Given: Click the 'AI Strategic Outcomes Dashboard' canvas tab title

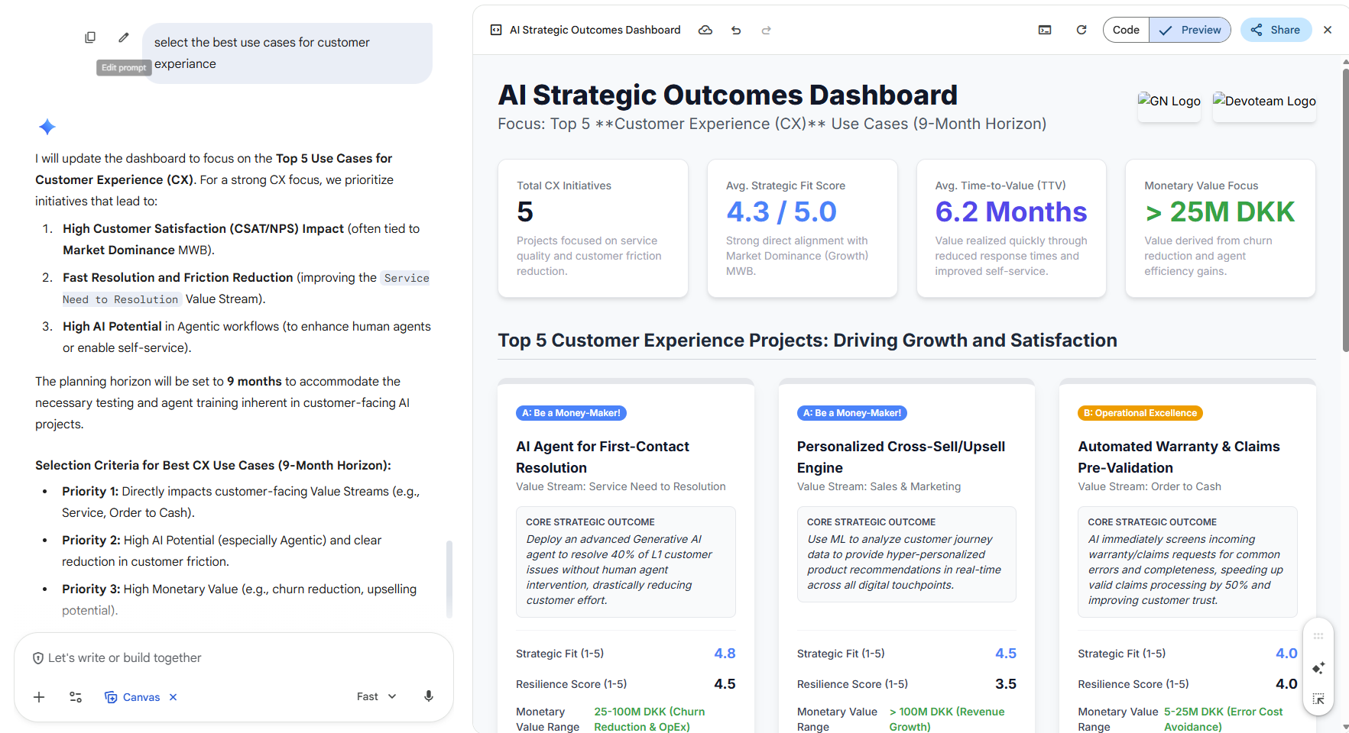Looking at the screenshot, I should [595, 30].
